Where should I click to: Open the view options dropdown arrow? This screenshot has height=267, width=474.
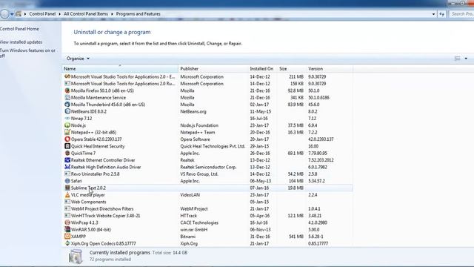[x=466, y=59]
